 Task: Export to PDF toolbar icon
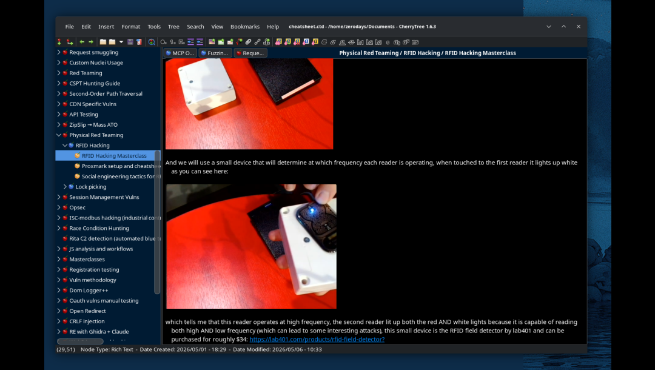[x=139, y=42]
